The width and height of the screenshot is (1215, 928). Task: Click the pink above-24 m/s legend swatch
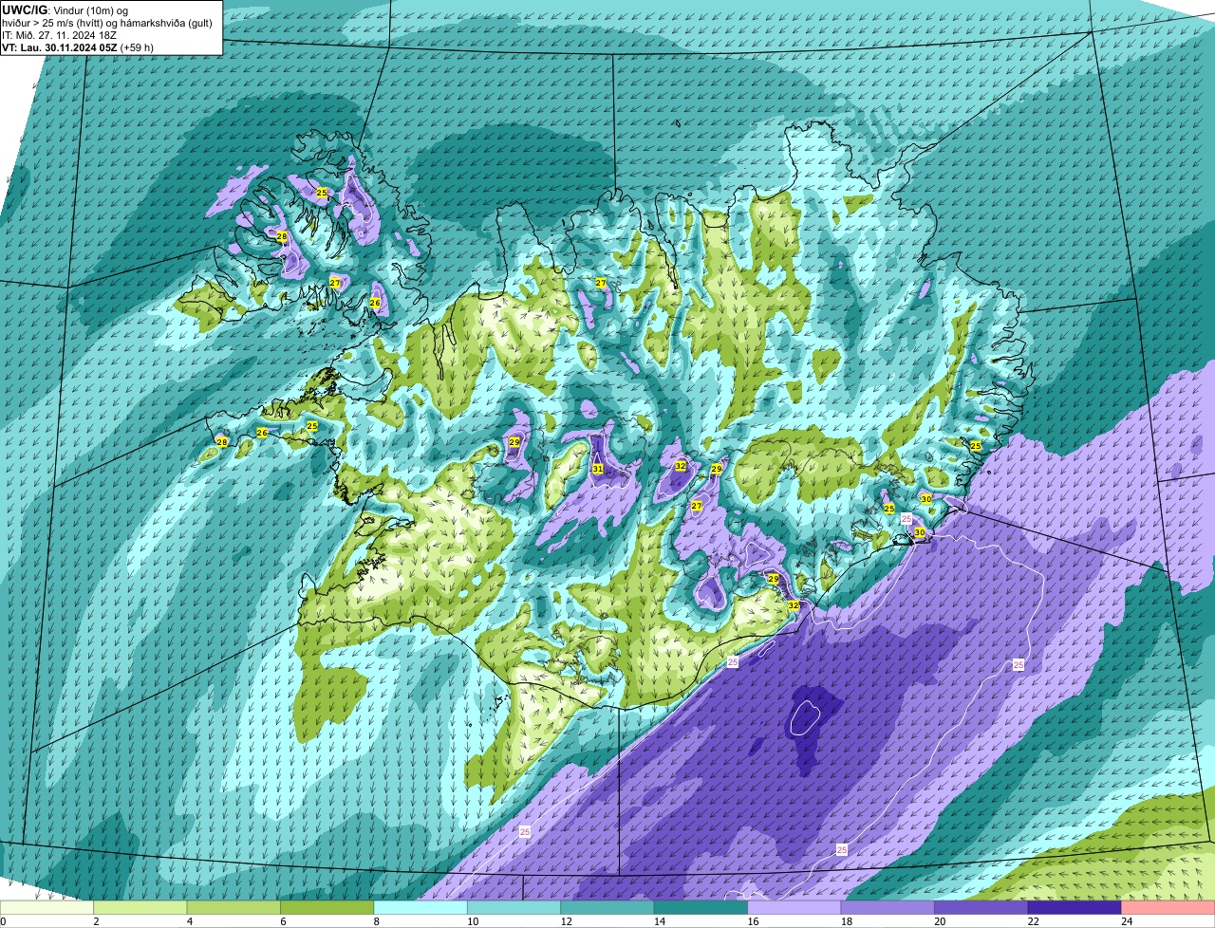pos(1168,907)
